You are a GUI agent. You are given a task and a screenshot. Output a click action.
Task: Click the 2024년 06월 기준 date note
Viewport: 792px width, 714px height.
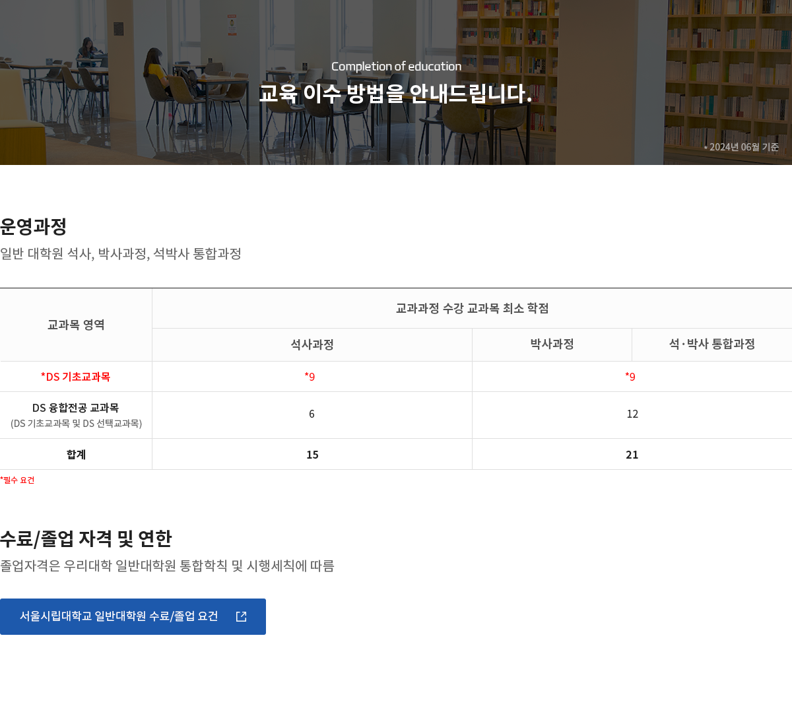click(x=741, y=147)
